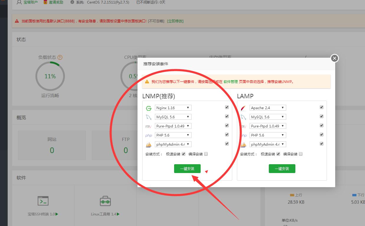
Task: Close the 推荐安装套件 dialog with the X icon
Action: click(x=334, y=58)
